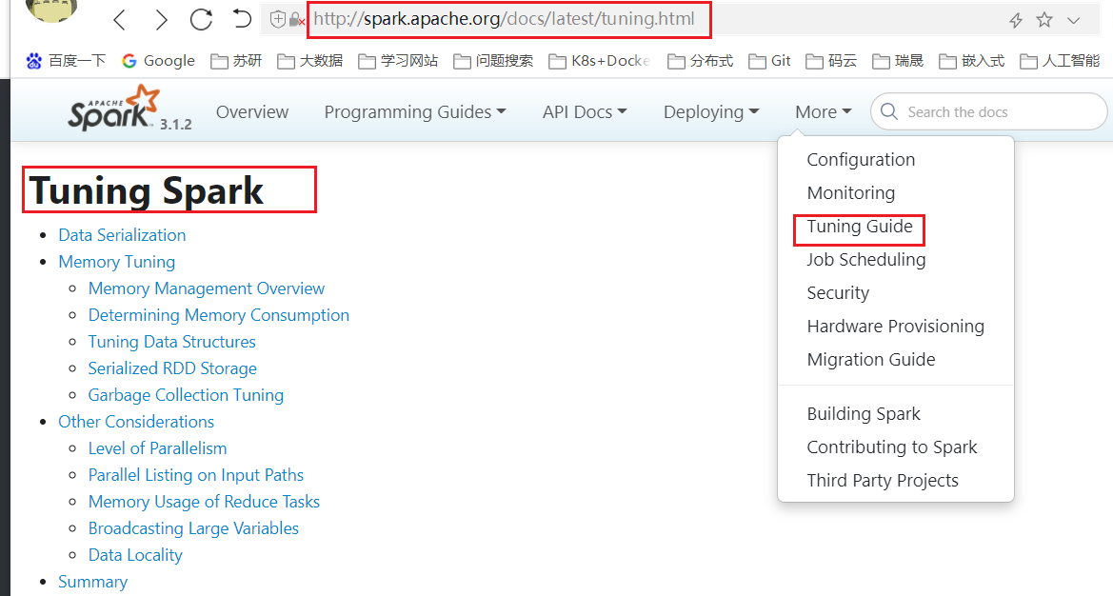Expand the Programming Guides dropdown
This screenshot has width=1113, height=596.
[x=415, y=112]
